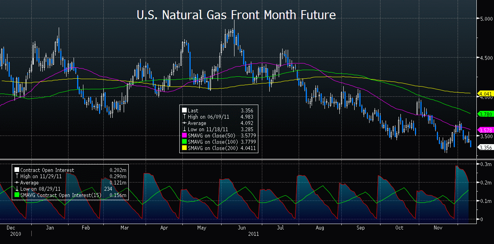Viewport: 494px width, 244px height.
Task: Click the High on 06/09/11 legend marker
Action: (184, 117)
